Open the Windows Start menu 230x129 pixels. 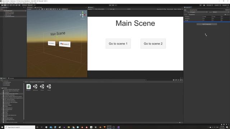click(2, 127)
